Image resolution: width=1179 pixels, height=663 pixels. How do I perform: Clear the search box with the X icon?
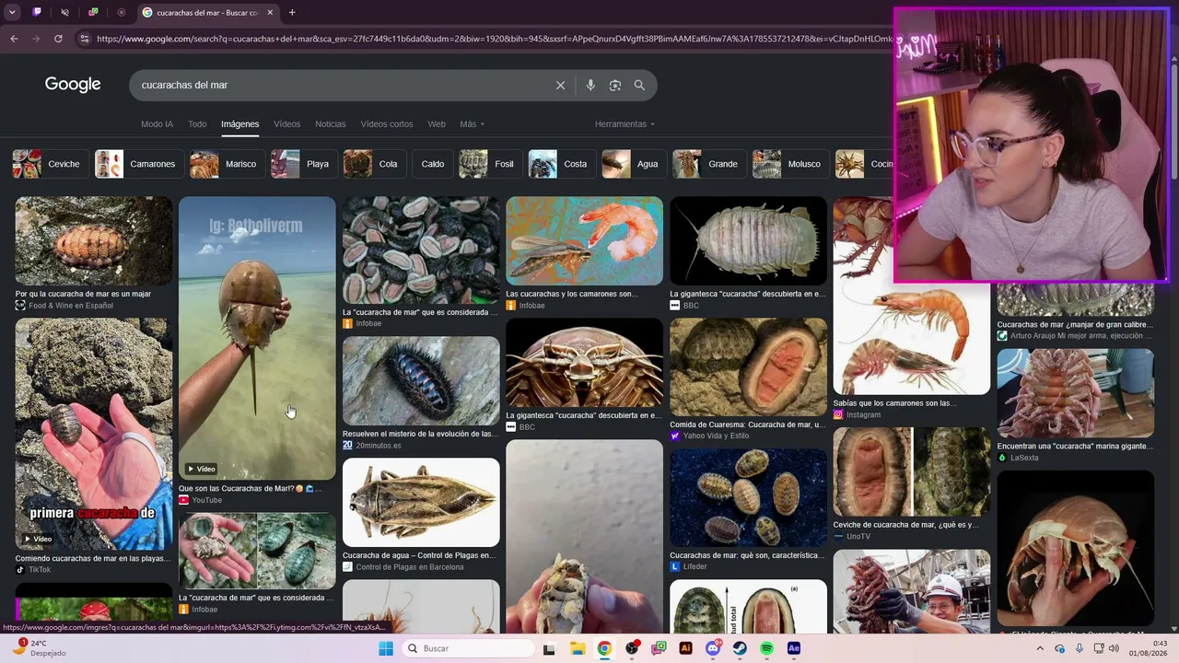(x=560, y=86)
